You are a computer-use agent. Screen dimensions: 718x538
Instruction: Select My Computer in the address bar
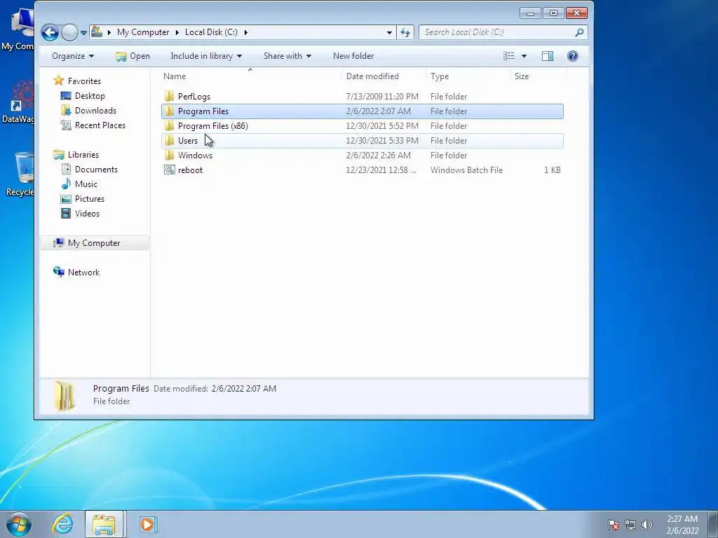tap(143, 32)
